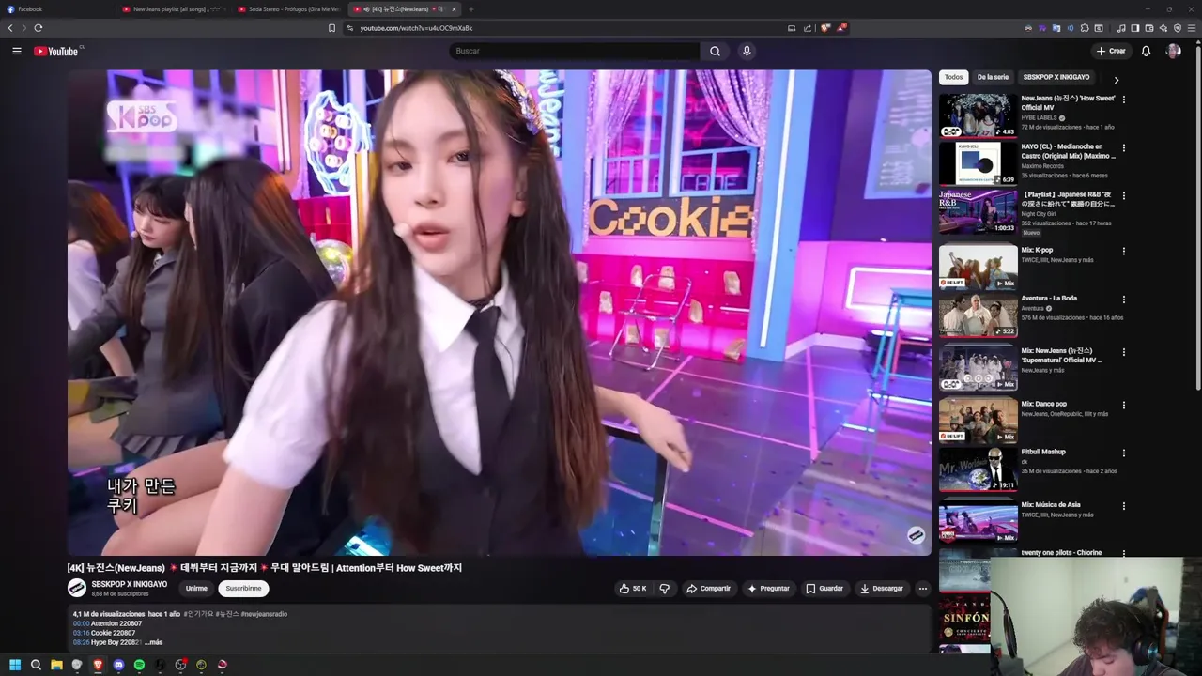Open Discord from the taskbar

[118, 665]
